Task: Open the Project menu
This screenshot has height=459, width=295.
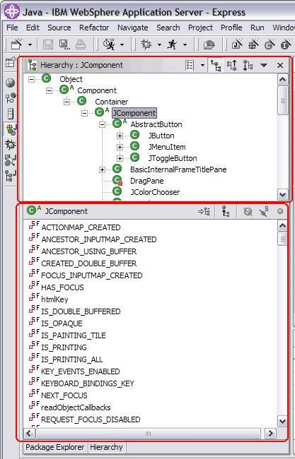Action: pos(201,28)
